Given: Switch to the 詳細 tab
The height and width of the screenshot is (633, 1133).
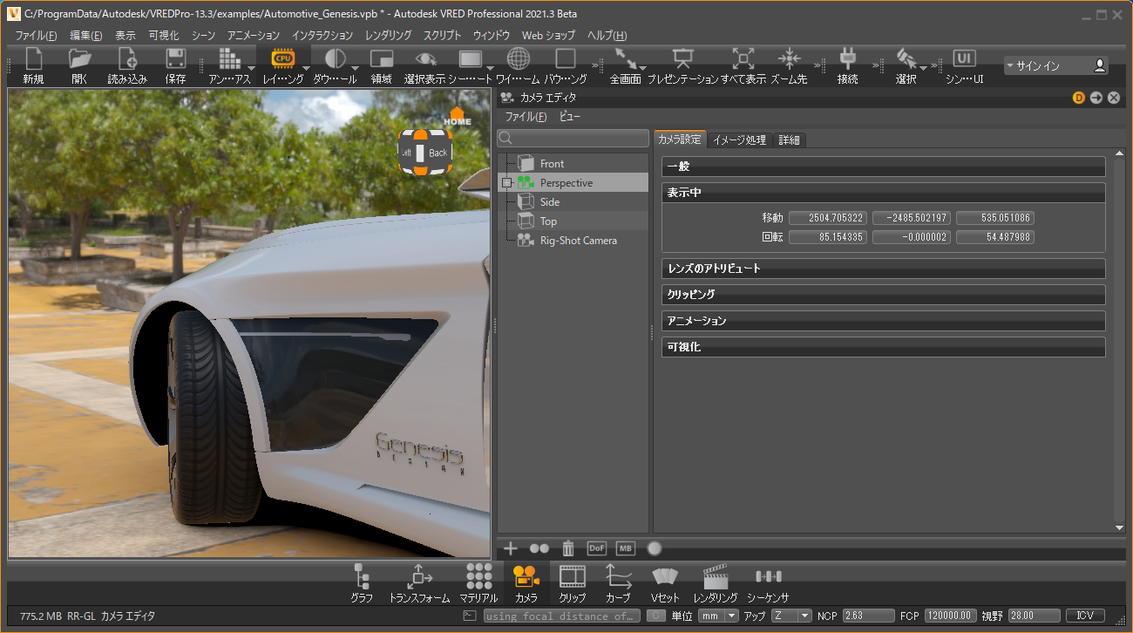Looking at the screenshot, I should [789, 140].
